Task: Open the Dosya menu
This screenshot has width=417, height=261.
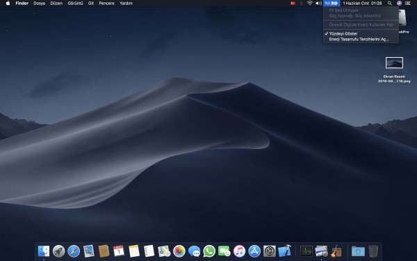Action: click(40, 3)
